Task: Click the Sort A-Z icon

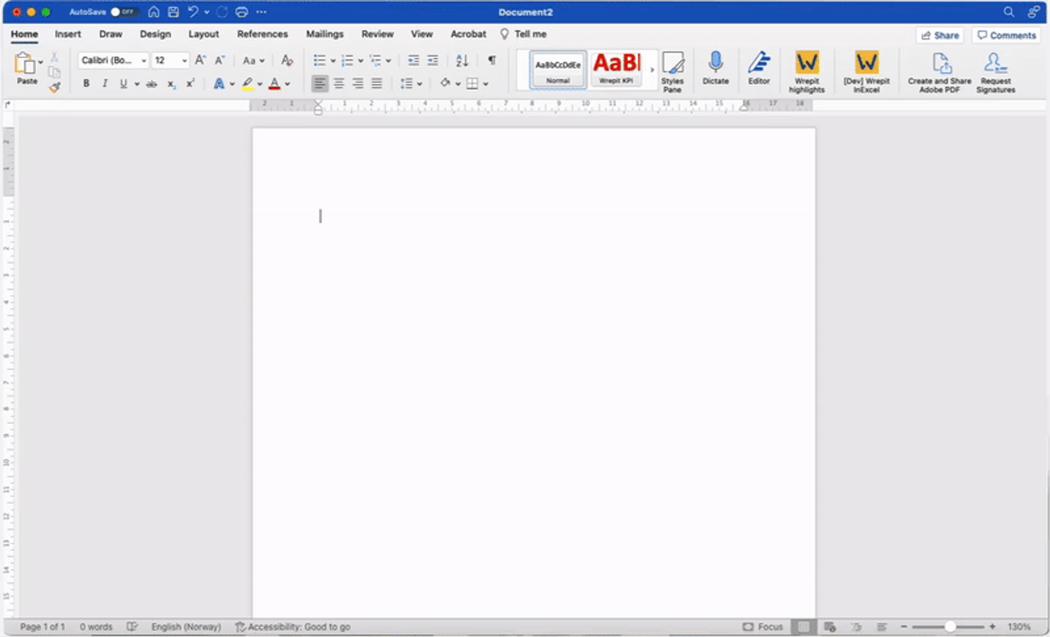Action: point(462,60)
